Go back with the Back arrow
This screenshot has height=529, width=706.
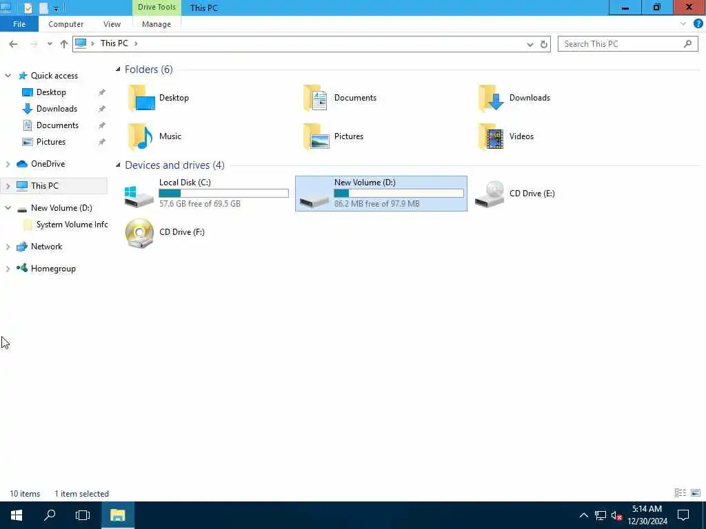13,43
